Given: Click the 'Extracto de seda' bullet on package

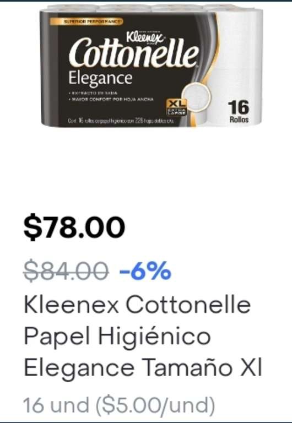Looking at the screenshot, I should [x=93, y=93].
